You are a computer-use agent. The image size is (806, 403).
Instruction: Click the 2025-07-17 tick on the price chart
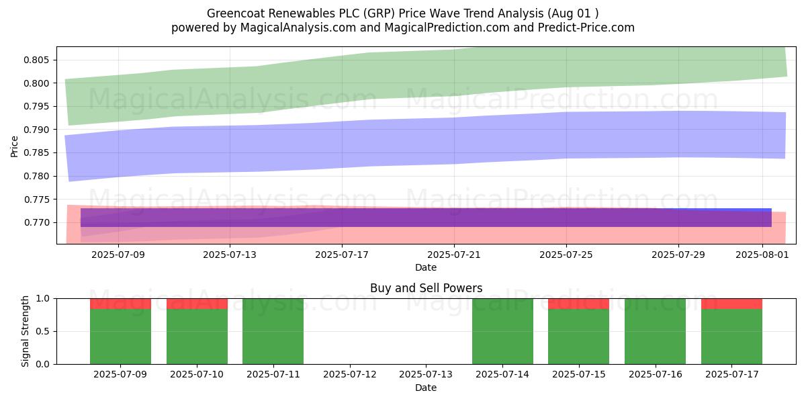342,255
